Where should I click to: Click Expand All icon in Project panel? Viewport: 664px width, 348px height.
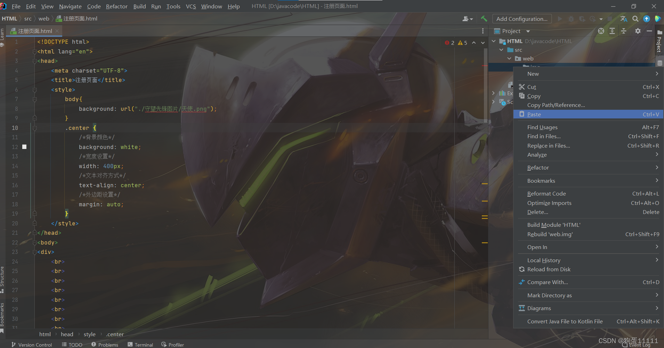click(612, 31)
